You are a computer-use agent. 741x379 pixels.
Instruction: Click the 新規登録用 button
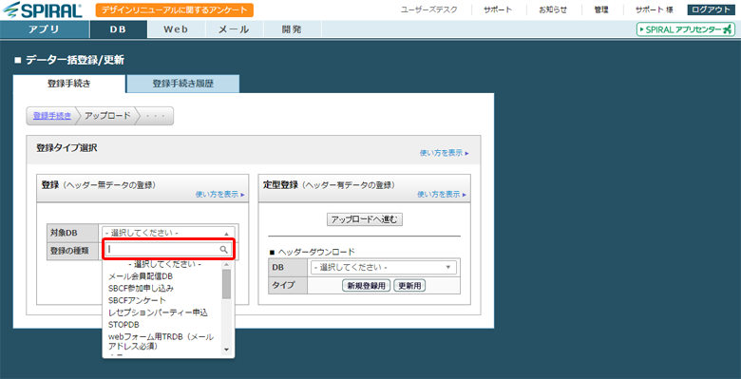tap(367, 285)
